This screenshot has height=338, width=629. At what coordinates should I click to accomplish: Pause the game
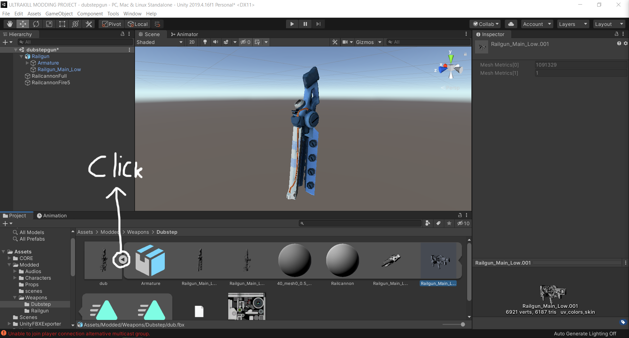tap(305, 24)
